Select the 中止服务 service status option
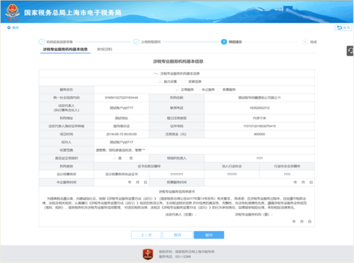The image size is (354, 263). [x=198, y=90]
